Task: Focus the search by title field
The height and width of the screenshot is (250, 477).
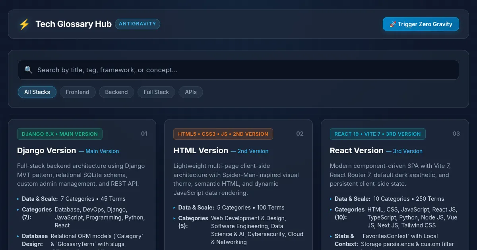Action: click(238, 70)
